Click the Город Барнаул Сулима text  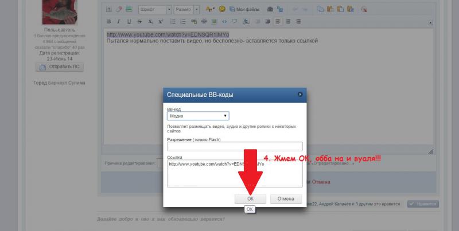pos(60,83)
